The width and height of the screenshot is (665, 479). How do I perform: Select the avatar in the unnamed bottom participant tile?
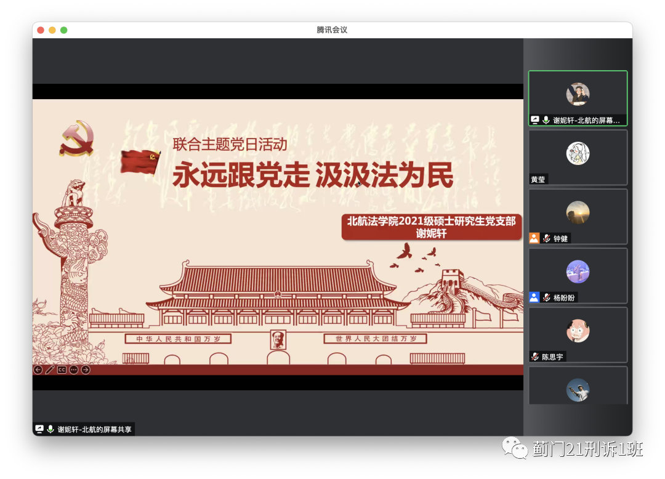tap(578, 390)
